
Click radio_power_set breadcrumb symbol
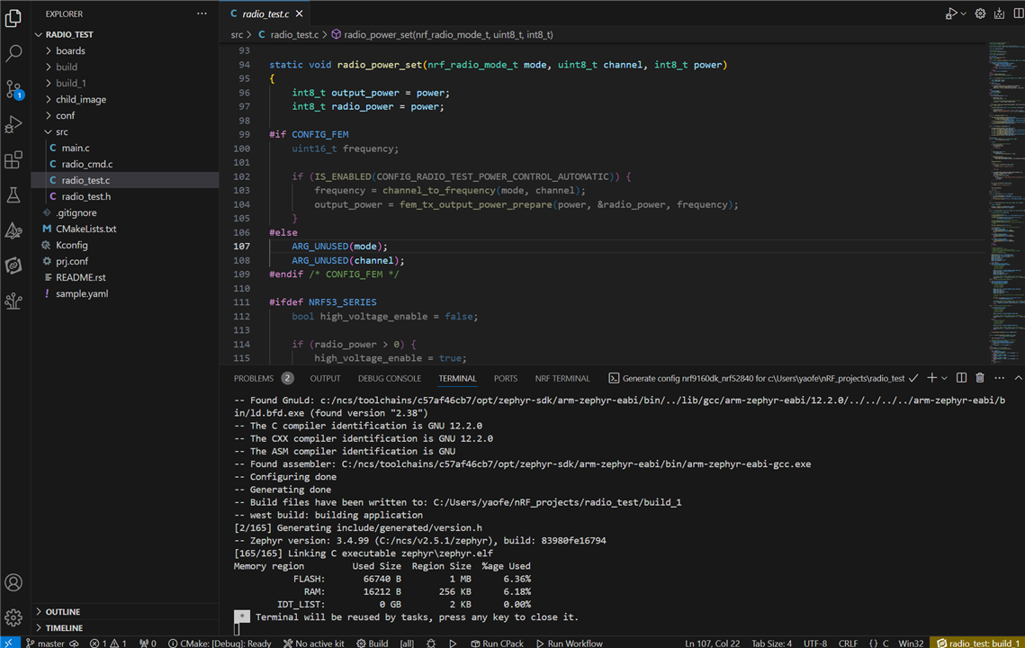click(443, 35)
